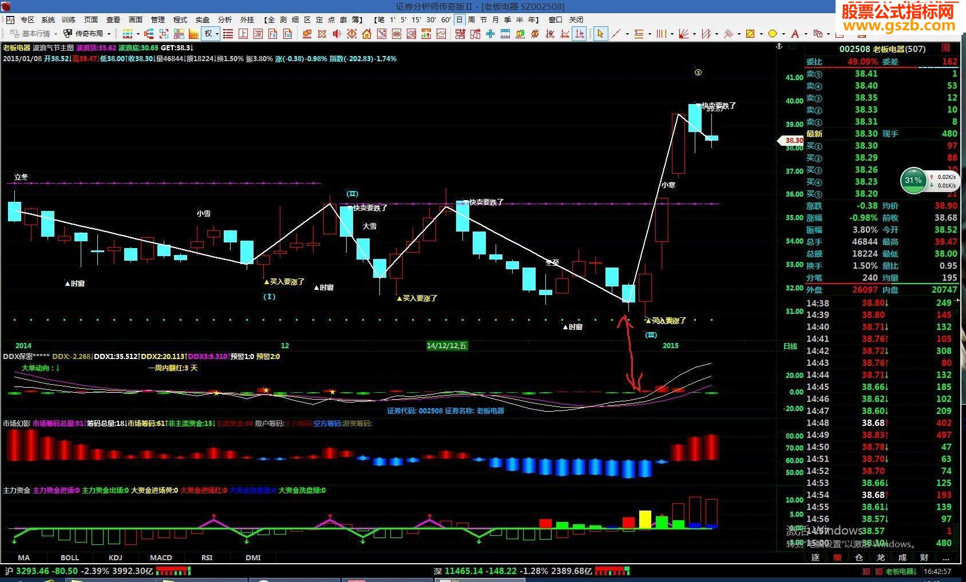Viewport: 966px width, 582px height.
Task: Click 老板电器 in the status bar
Action: (x=901, y=571)
